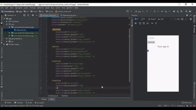Open the app run configuration dropdown
This screenshot has height=110, width=196.
coord(139,11)
